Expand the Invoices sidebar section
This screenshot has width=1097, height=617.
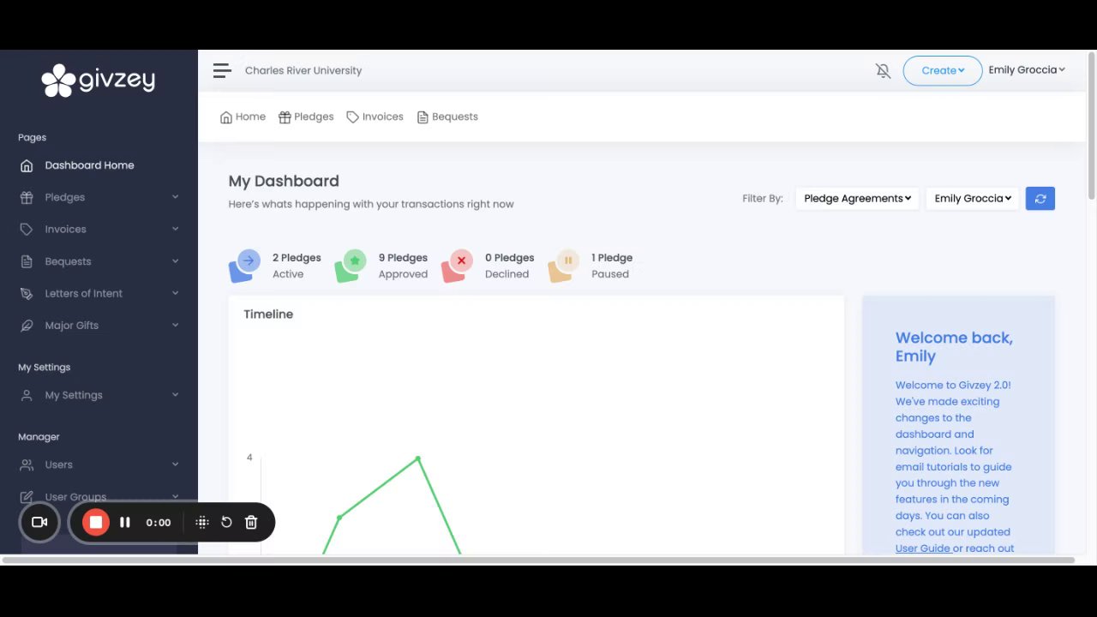click(x=175, y=229)
